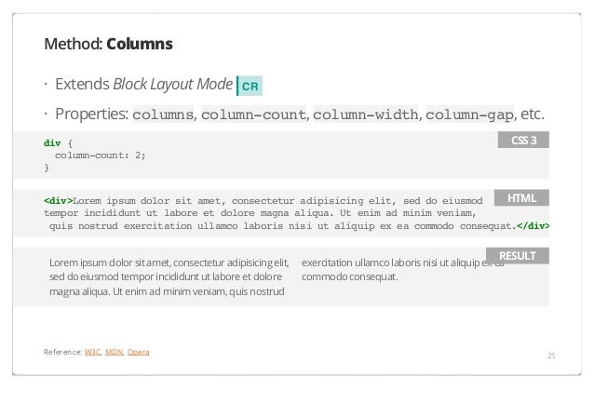594x404 pixels.
Task: Click the RESULT label
Action: coord(518,256)
